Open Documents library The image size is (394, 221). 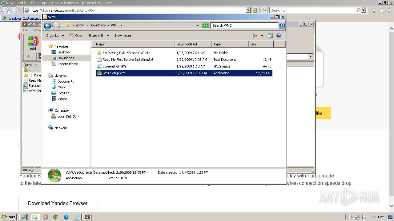[x=66, y=81]
